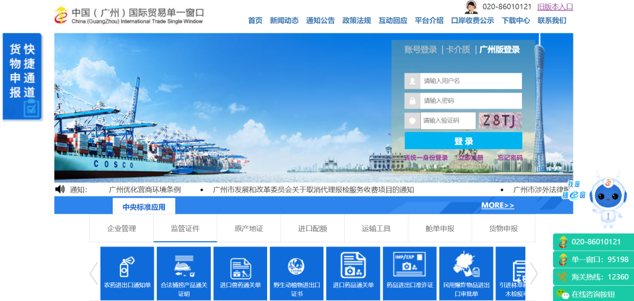Viewport: 634px width, 301px height.
Task: Open 进口药品通关单 tile
Action: [353, 273]
